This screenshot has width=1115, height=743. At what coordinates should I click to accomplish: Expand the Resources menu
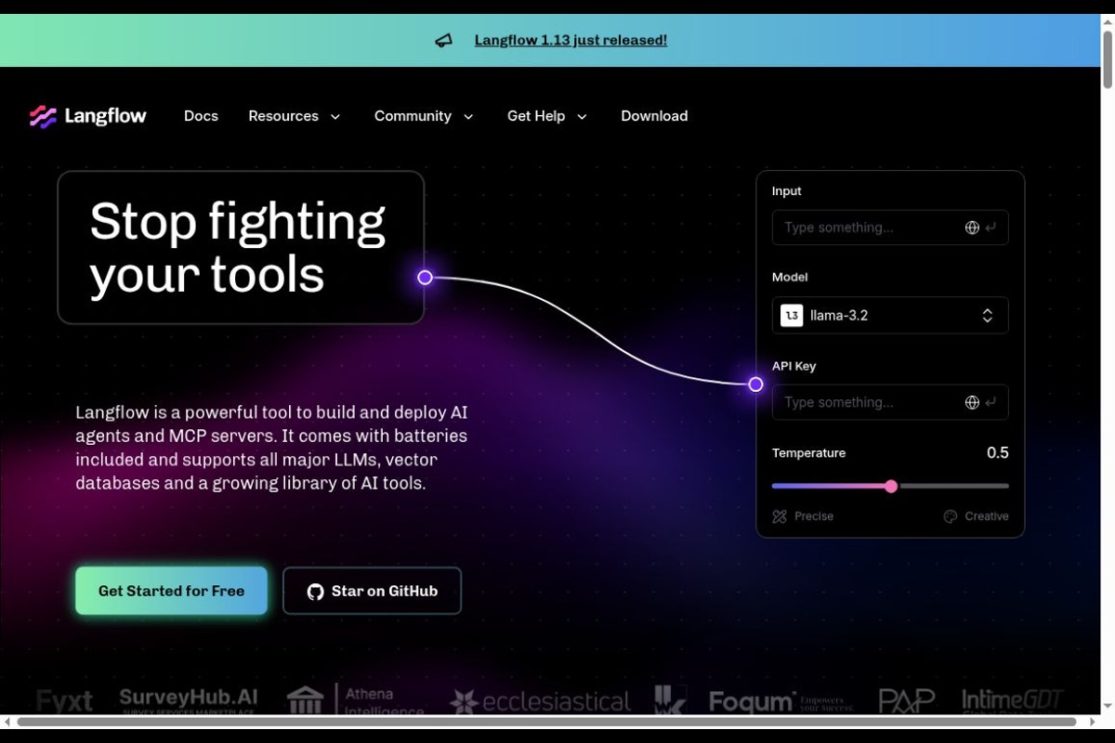295,116
